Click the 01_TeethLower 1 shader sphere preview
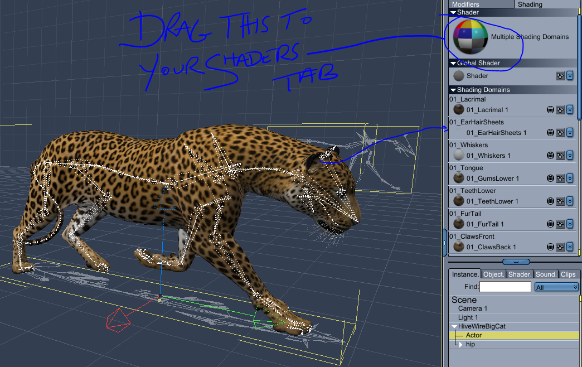 [458, 201]
